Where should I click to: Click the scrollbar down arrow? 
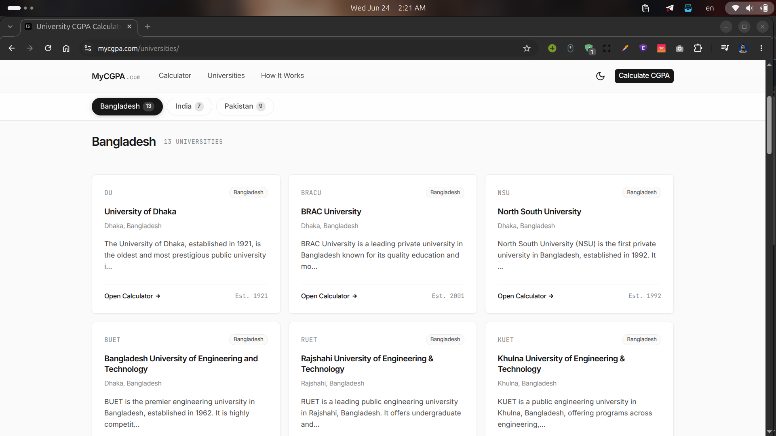(770, 432)
